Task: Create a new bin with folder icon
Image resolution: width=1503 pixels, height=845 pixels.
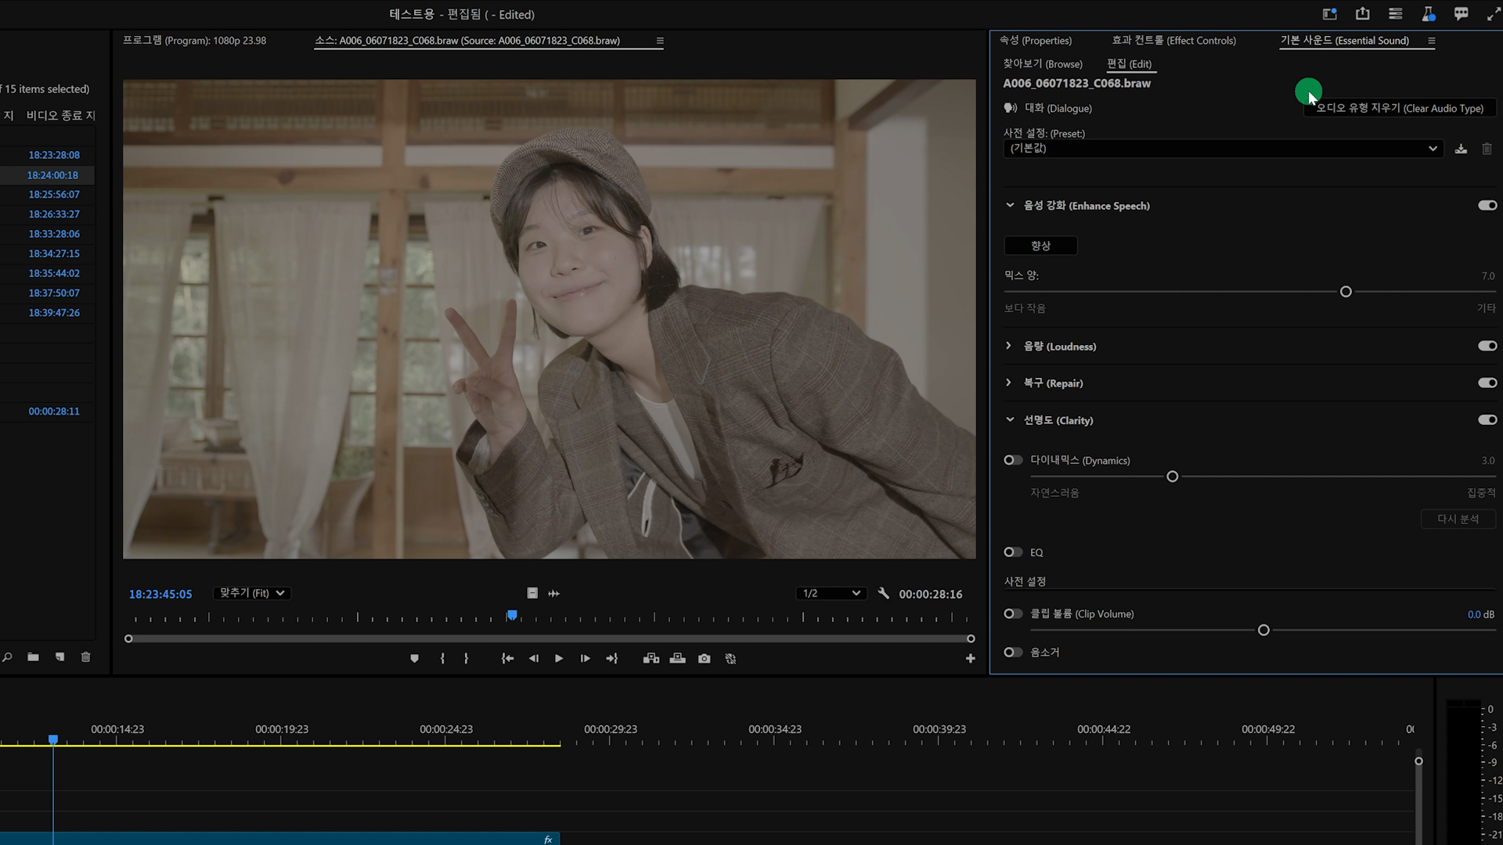Action: [33, 657]
